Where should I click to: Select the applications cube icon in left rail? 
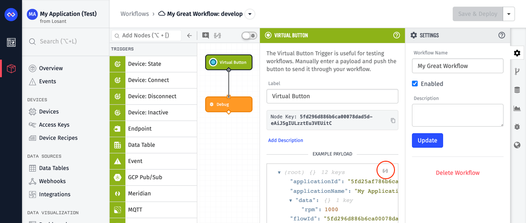pyautogui.click(x=11, y=68)
